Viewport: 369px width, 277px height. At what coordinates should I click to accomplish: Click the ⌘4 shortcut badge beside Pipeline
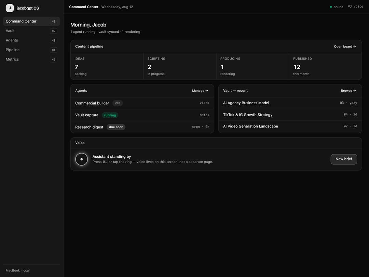click(x=53, y=50)
